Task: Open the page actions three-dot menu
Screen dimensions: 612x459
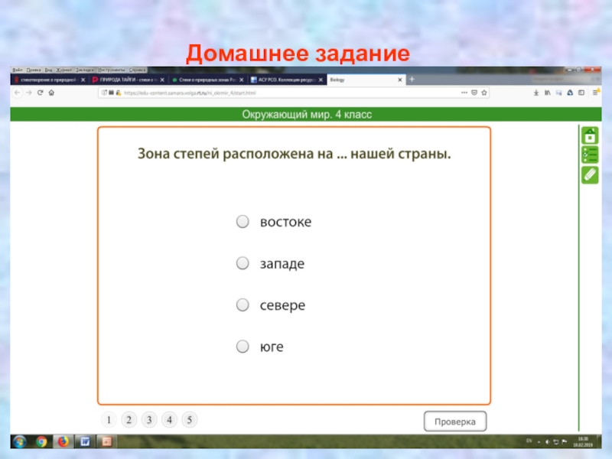Action: click(x=464, y=93)
